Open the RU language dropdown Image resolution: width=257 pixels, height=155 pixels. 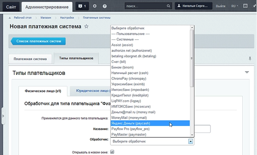[x=235, y=6]
